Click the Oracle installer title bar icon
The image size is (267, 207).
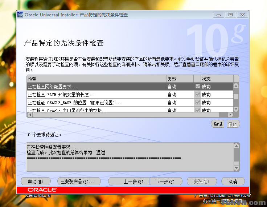(20, 15)
